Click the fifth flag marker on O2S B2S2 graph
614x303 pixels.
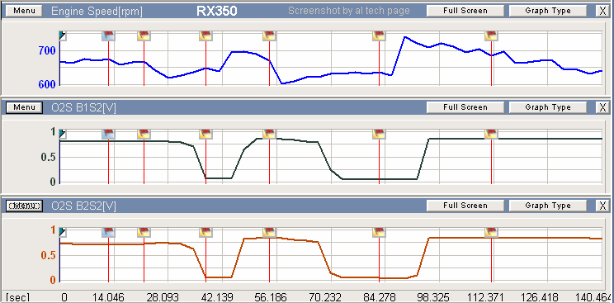379,232
